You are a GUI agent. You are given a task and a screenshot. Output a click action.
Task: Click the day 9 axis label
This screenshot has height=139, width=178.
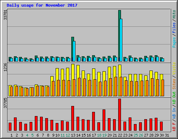[x=53, y=135]
